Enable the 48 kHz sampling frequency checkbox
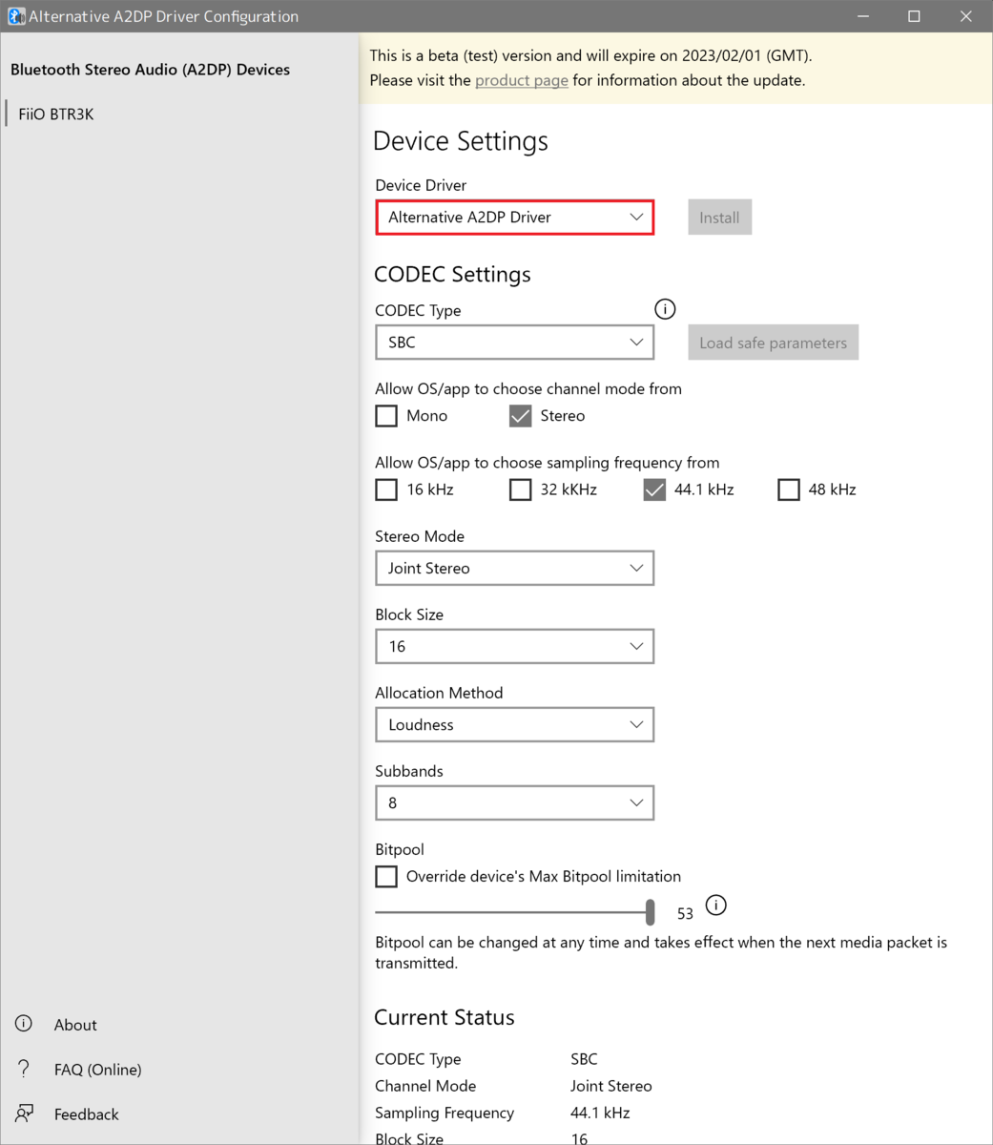Viewport: 993px width, 1145px height. tap(788, 489)
